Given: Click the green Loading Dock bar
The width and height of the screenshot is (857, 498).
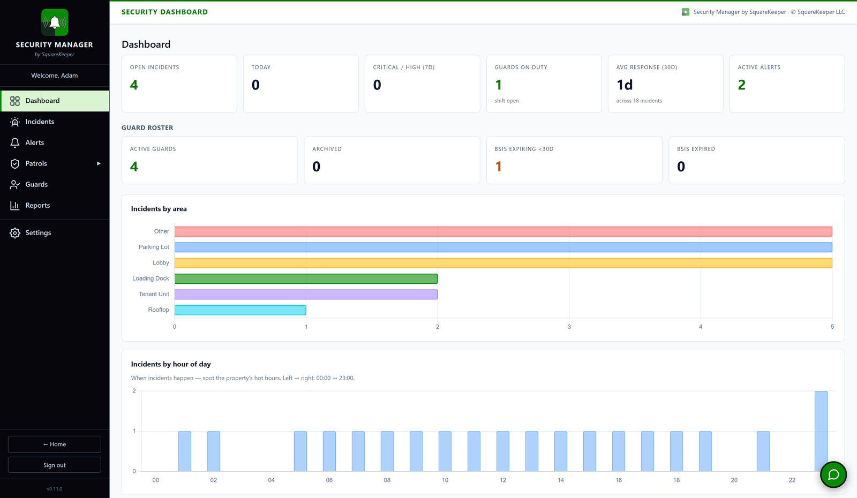Looking at the screenshot, I should pyautogui.click(x=306, y=278).
